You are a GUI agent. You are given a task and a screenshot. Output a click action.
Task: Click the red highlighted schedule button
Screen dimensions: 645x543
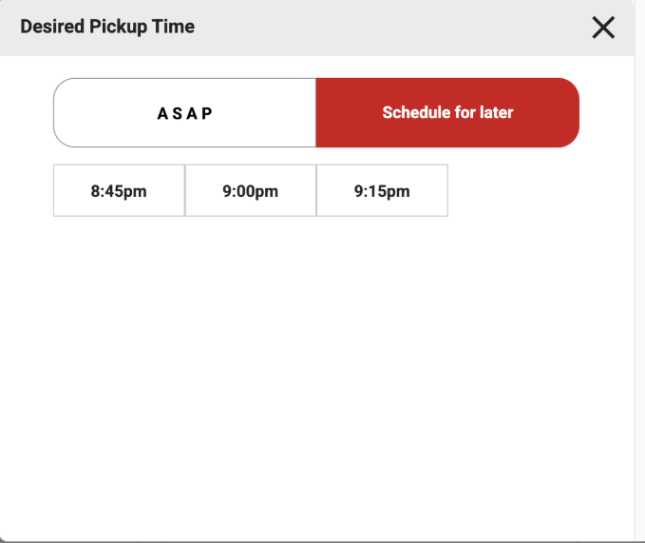pyautogui.click(x=447, y=112)
